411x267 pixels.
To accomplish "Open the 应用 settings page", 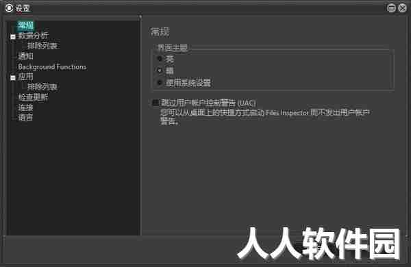I will [25, 77].
